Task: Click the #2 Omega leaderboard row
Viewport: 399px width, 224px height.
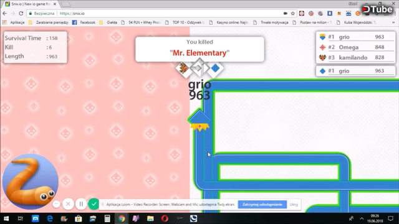Action: (x=356, y=47)
